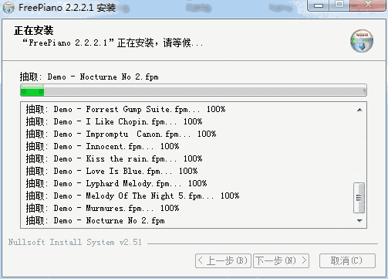
Task: Select the 'Murmures.fpm' log line
Action: coord(103,208)
